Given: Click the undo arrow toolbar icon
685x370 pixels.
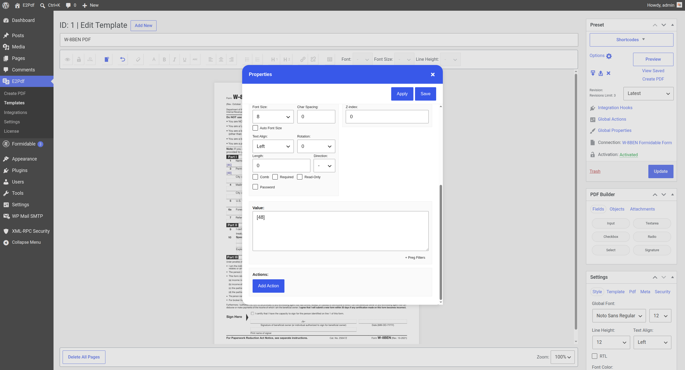Looking at the screenshot, I should [x=123, y=59].
